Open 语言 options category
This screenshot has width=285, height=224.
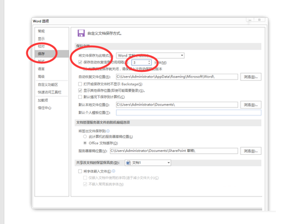tap(41, 69)
